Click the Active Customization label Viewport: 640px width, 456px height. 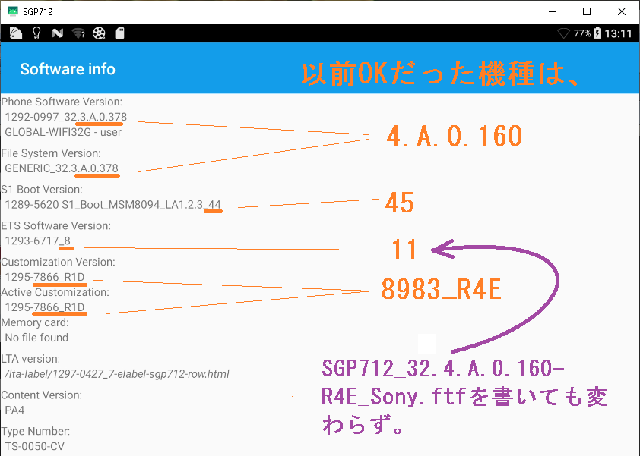(55, 292)
